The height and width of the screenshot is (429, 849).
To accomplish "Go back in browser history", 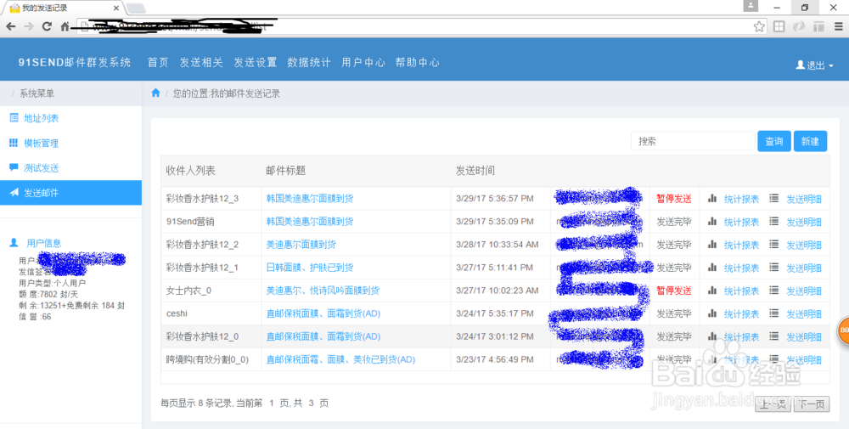I will point(11,26).
